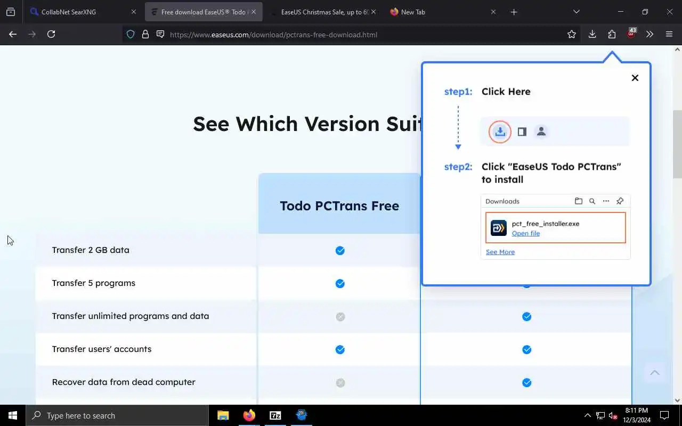Click the Windows taskbar search box
The height and width of the screenshot is (426, 682).
[x=117, y=415]
